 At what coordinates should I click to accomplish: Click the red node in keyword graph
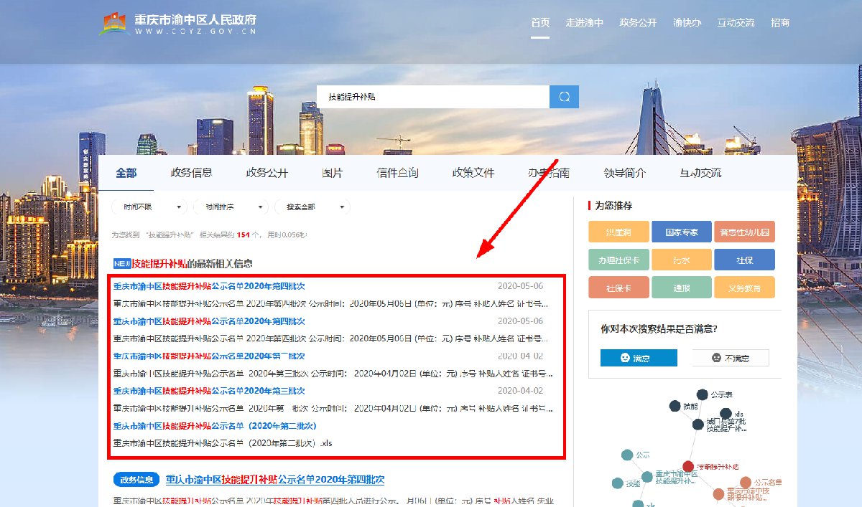687,467
